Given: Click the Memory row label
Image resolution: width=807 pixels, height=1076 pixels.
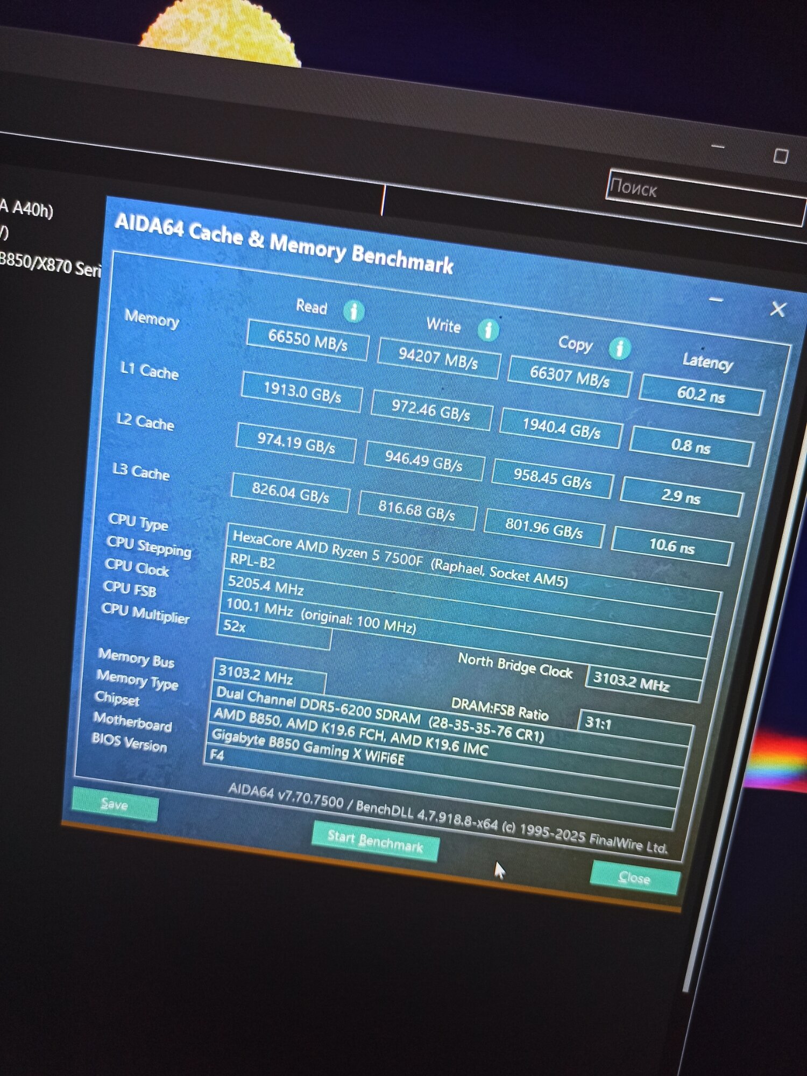Looking at the screenshot, I should coord(152,318).
